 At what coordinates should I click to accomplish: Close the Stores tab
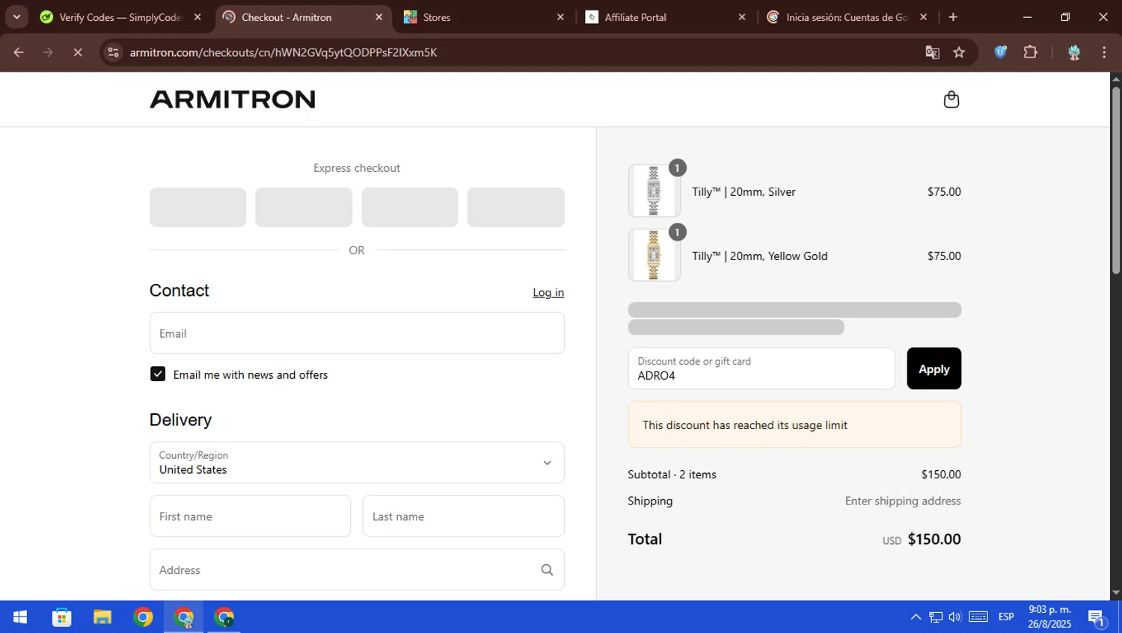[560, 17]
